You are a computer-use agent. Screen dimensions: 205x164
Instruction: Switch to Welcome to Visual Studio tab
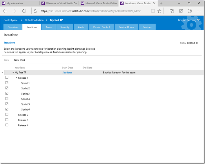tap(59, 3)
